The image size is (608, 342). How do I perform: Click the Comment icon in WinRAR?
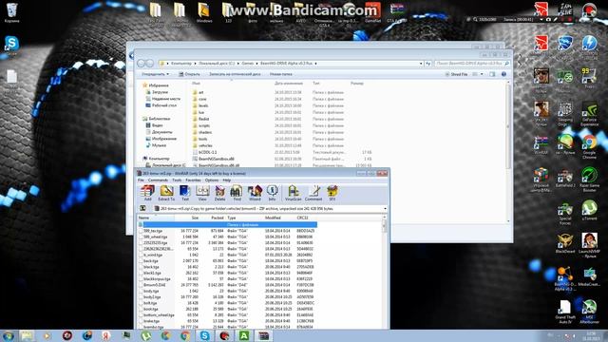point(313,193)
